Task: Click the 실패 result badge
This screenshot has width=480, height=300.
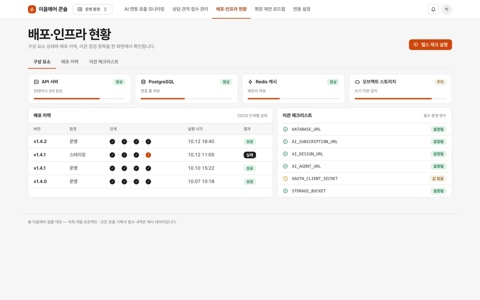Action: click(250, 155)
